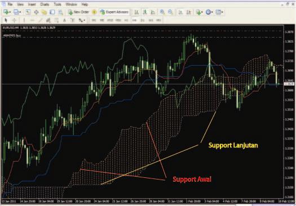The image size is (296, 206).
Task: Click the application icon left of File
Action: pyautogui.click(x=3, y=4)
